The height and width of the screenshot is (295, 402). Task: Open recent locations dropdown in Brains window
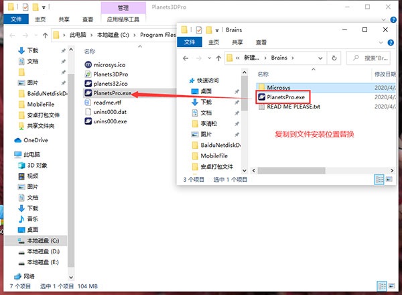click(x=209, y=58)
